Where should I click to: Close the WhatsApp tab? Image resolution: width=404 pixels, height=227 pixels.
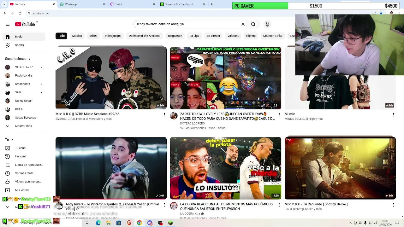104,4
